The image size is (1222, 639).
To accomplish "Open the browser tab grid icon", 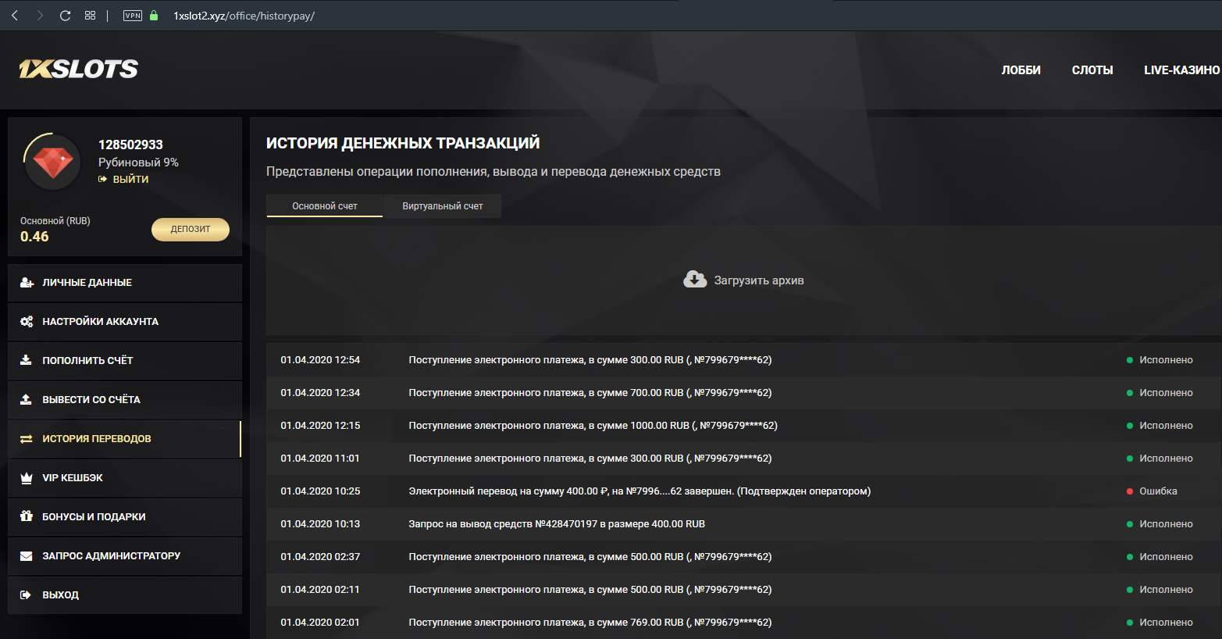I will (91, 16).
